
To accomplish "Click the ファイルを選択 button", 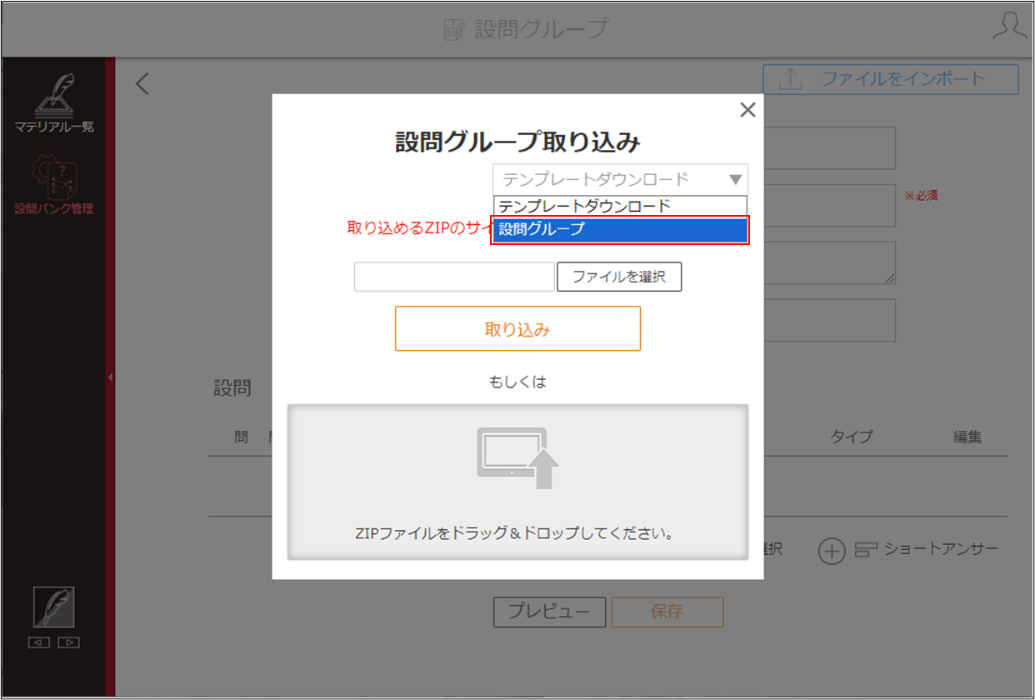I will [x=619, y=277].
